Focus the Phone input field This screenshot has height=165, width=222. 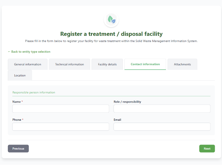tap(61, 127)
